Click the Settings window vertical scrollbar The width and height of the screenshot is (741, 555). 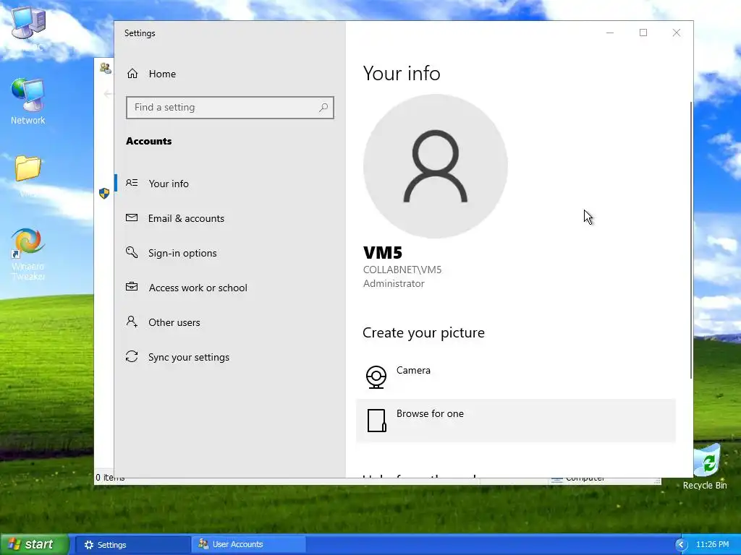[691, 240]
